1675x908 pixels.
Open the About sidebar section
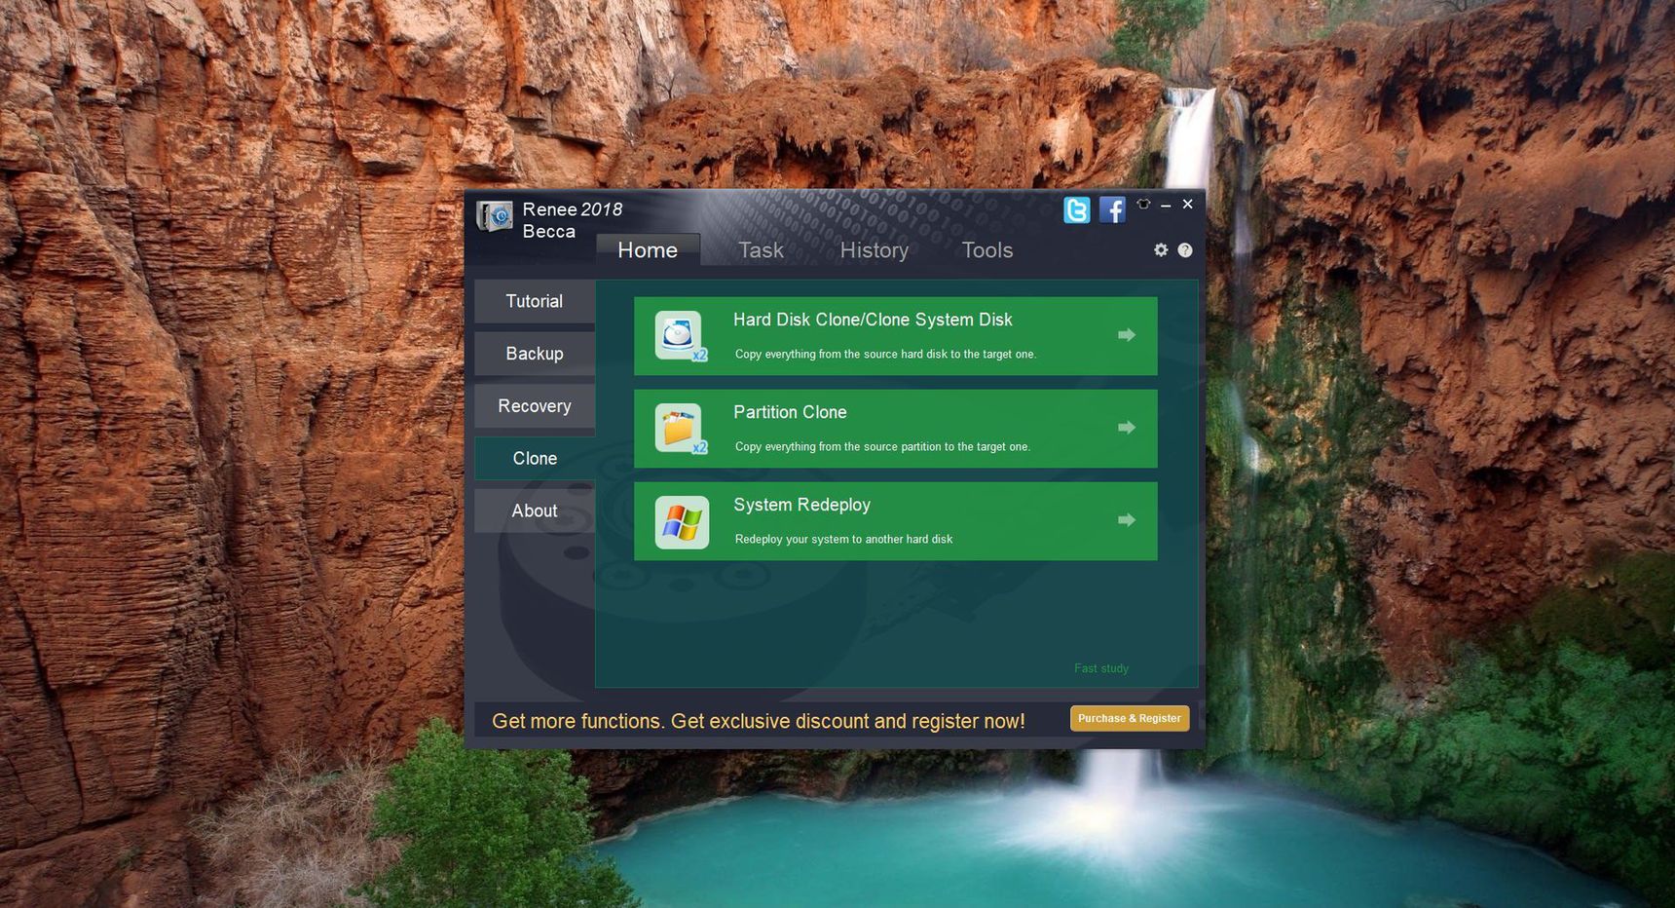click(535, 511)
